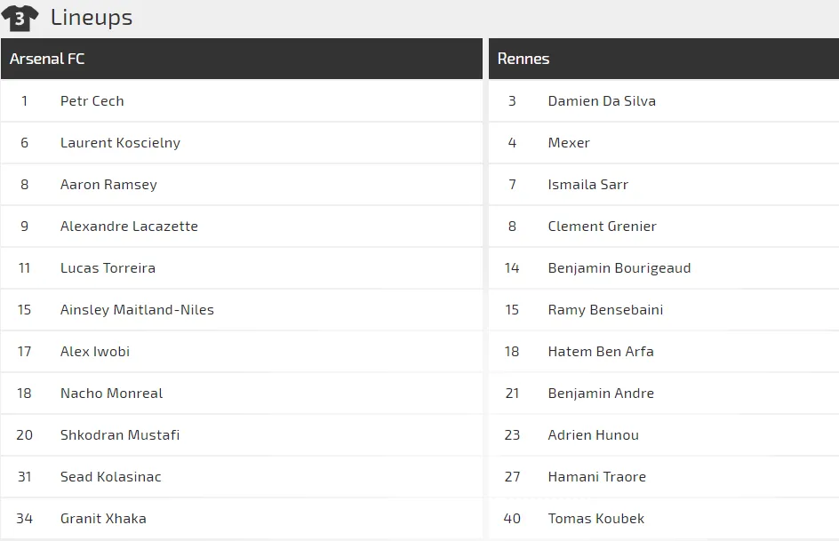Open Laurent Koscielny's player link
The height and width of the screenshot is (541, 839).
120,143
